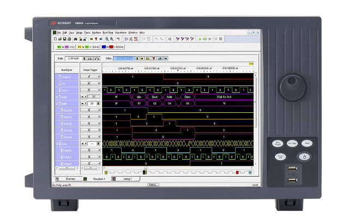Viewport: 348px width, 224px height.
Task: Open Timeout trigger condition dropdown
Action: coord(99,77)
